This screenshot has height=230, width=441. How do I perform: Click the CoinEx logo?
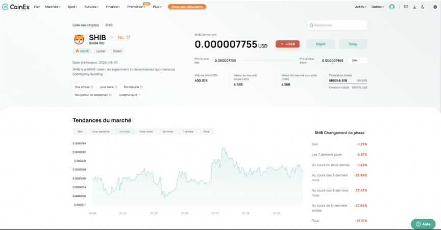click(16, 7)
